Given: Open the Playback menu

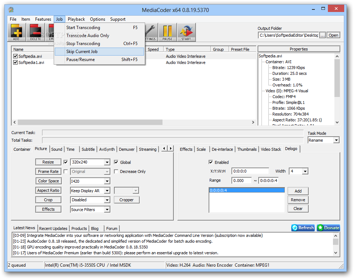Looking at the screenshot, I should coord(76,19).
